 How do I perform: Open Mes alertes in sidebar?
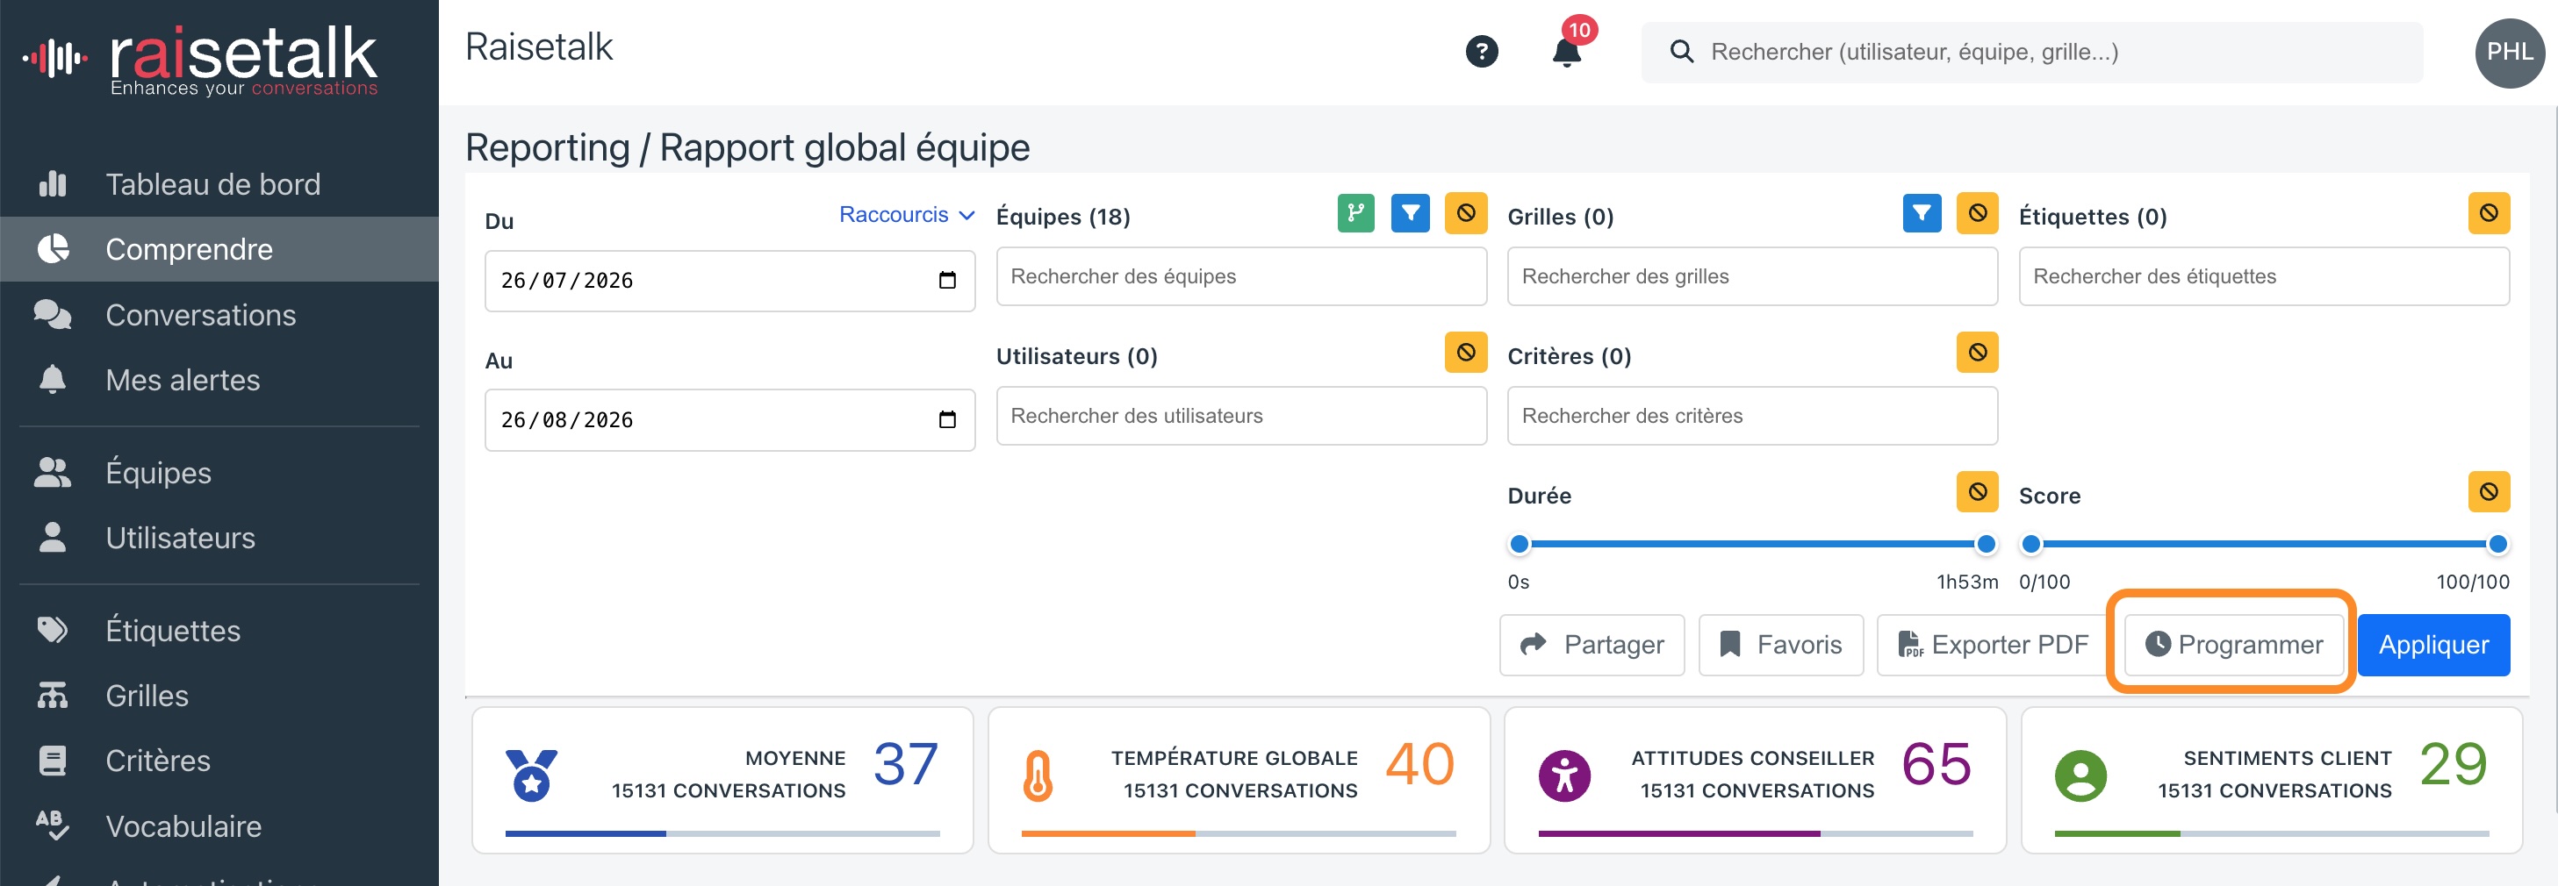219,380
